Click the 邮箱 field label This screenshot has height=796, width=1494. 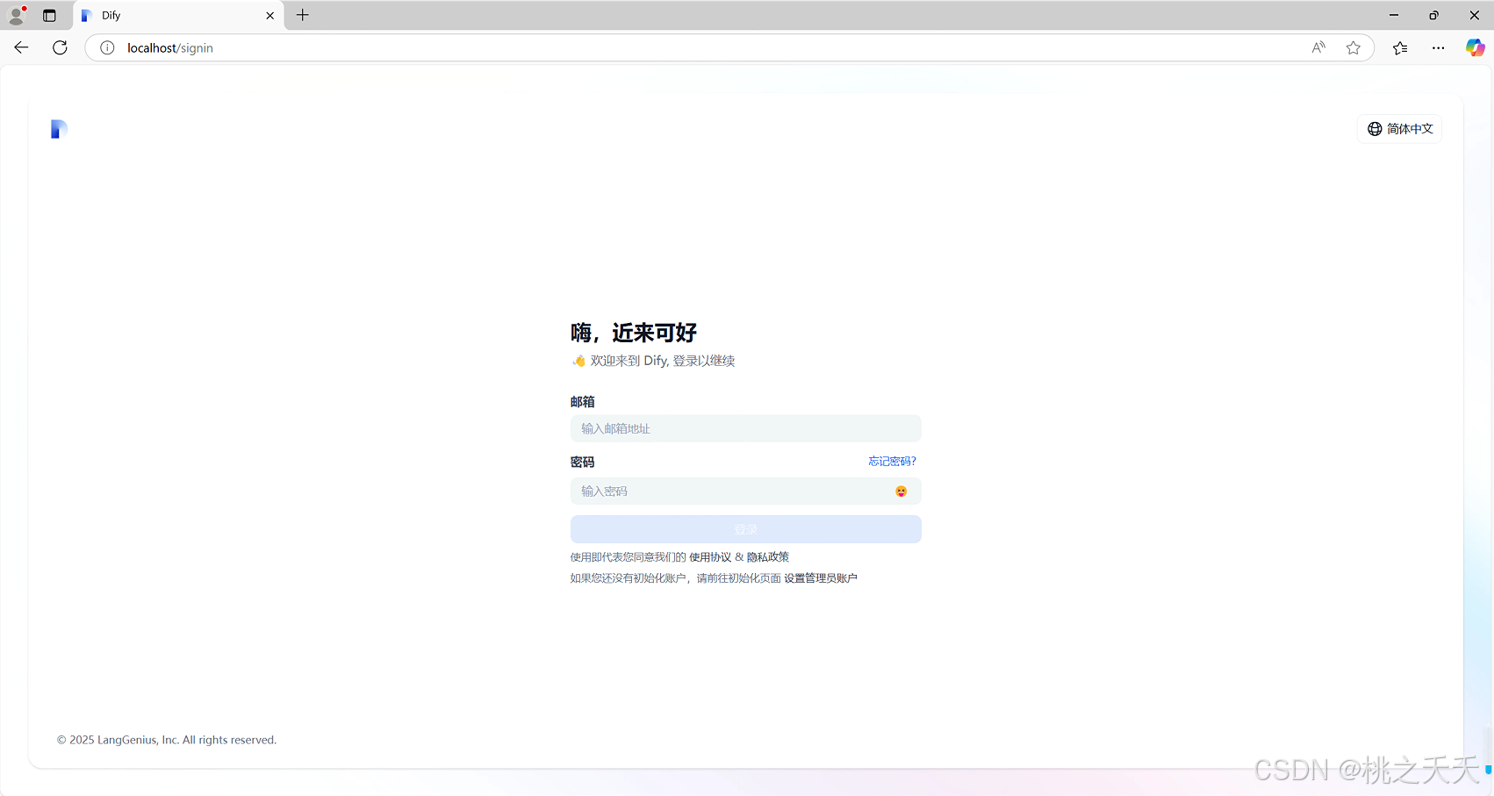583,401
